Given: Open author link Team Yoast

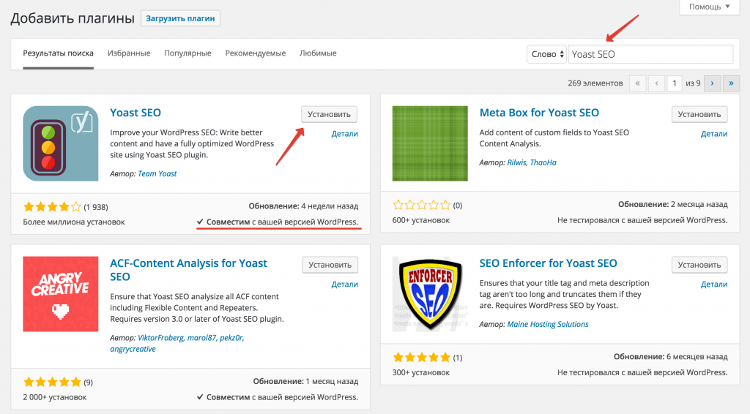Looking at the screenshot, I should point(157,174).
